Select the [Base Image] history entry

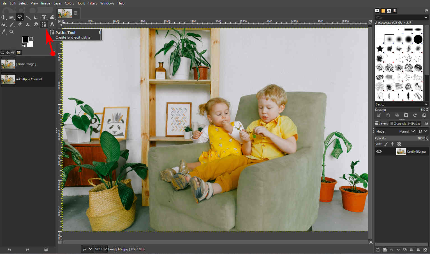pos(28,64)
